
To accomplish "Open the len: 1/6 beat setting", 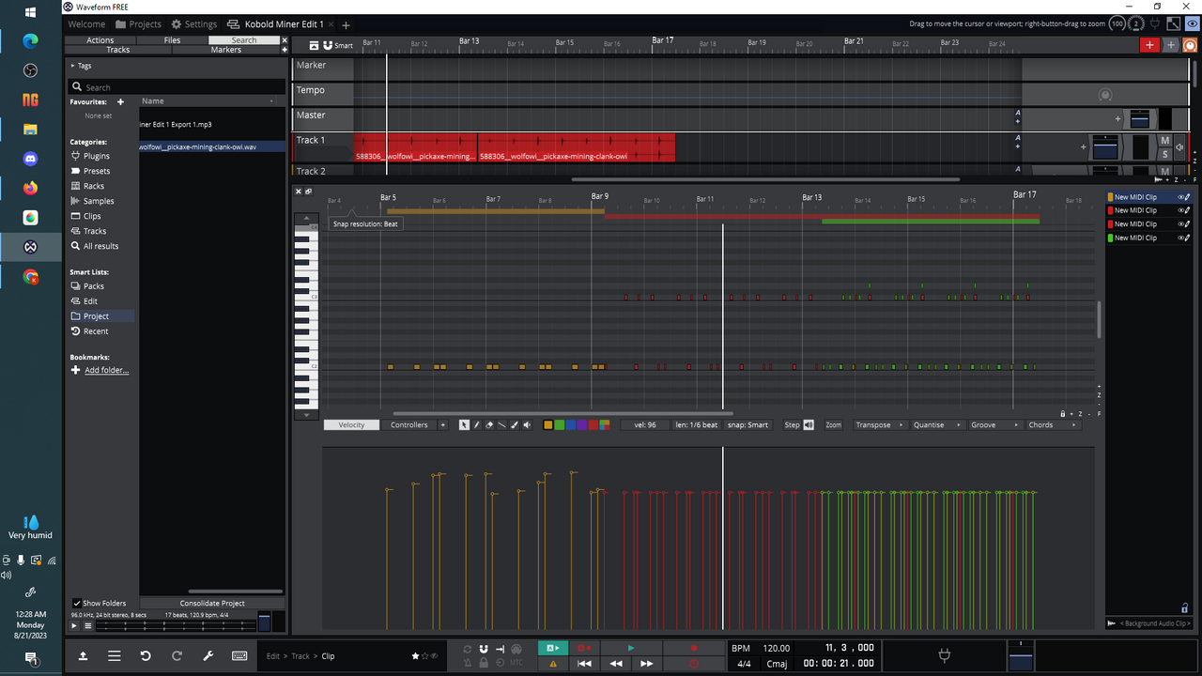I will [x=696, y=425].
